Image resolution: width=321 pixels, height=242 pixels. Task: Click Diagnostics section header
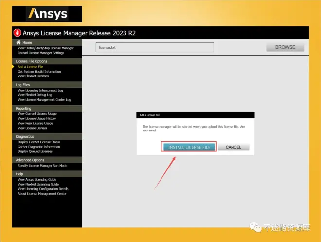47,136
